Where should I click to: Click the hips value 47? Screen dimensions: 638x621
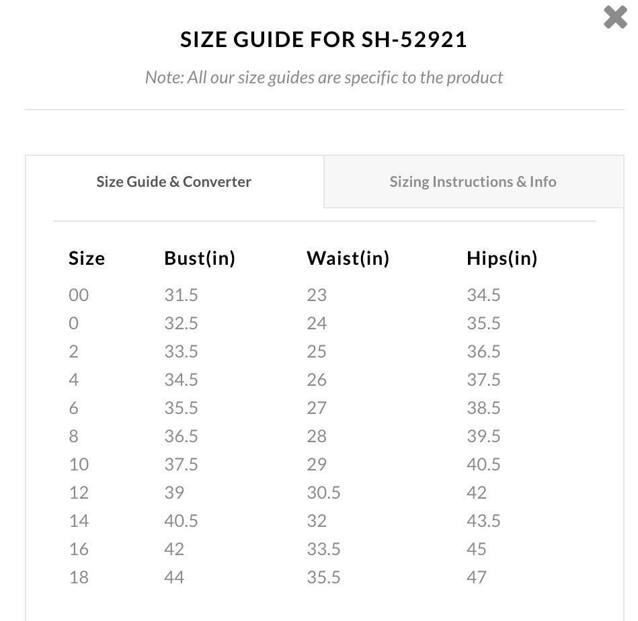click(x=477, y=577)
